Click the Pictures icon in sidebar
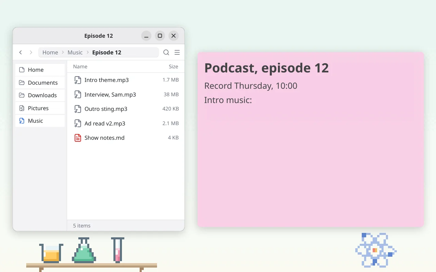 22,108
